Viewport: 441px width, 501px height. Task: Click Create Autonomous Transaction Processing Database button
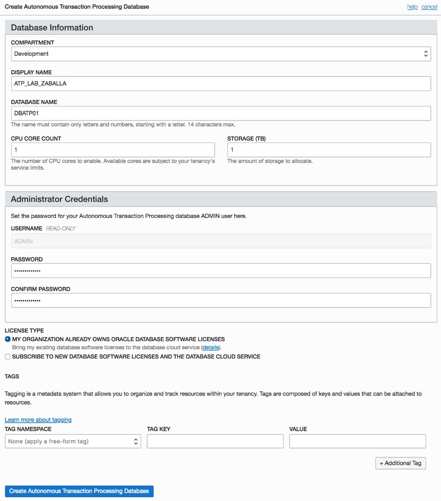click(79, 491)
